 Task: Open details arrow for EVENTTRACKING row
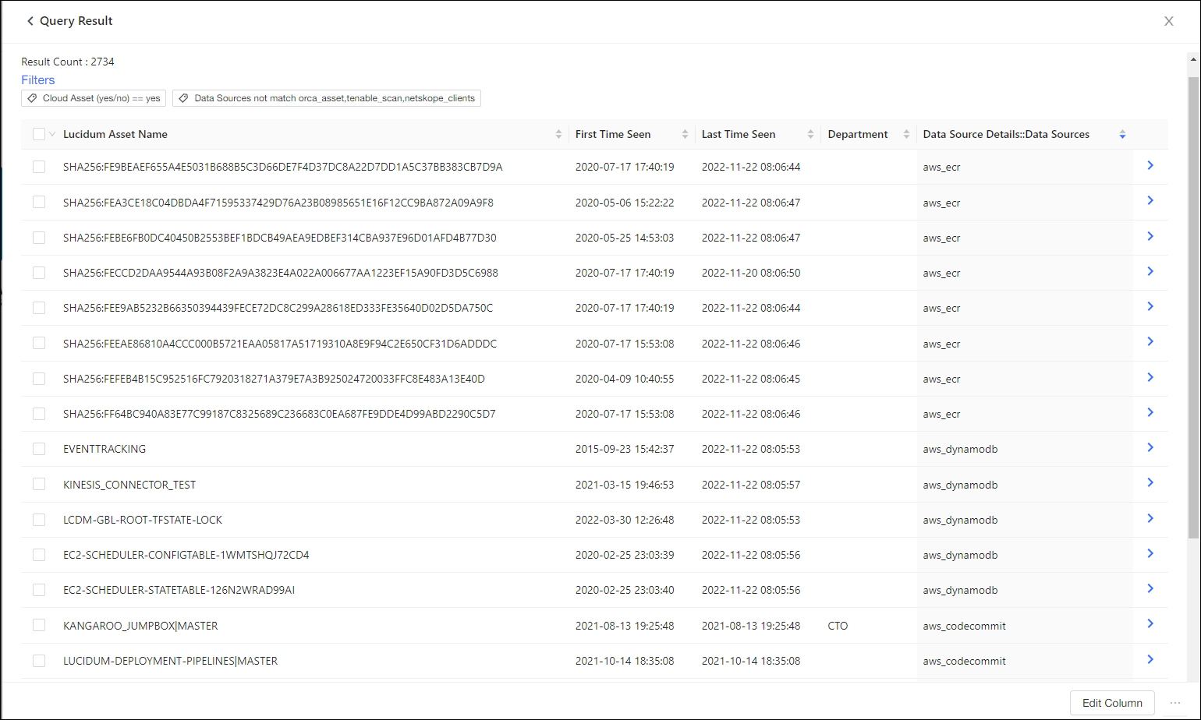pyautogui.click(x=1150, y=447)
